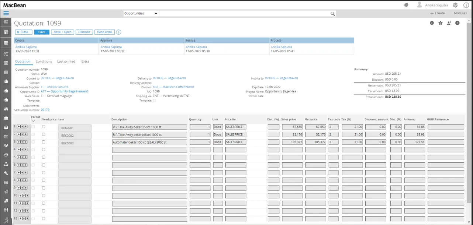Tick Fixed price checkbox for BEK0001 row
Screen dimensions: 473x225
tap(44, 127)
